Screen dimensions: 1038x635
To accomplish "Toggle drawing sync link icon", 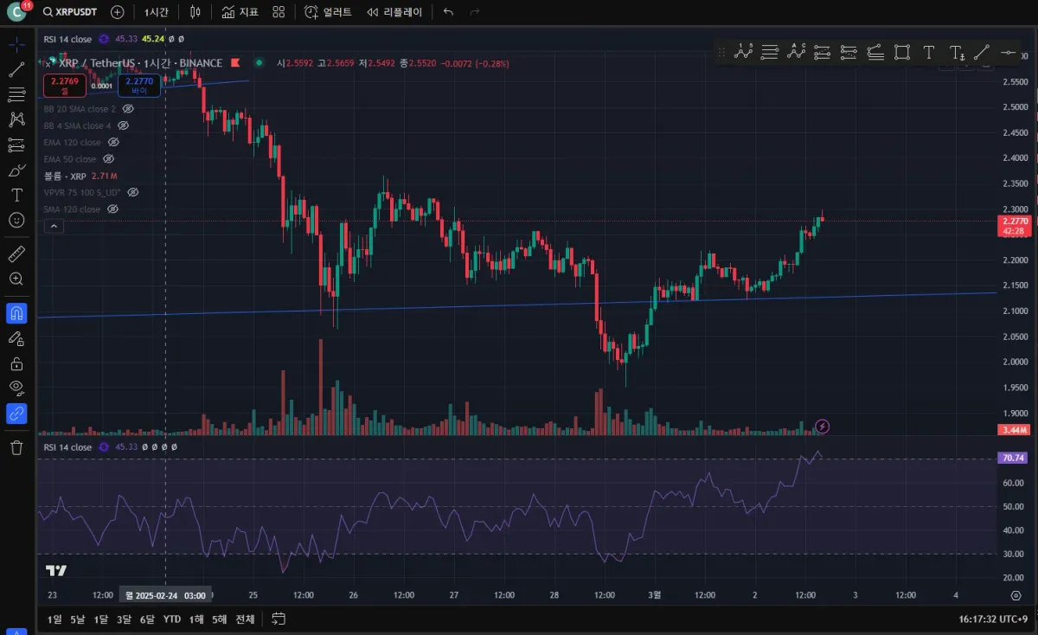I will (16, 414).
